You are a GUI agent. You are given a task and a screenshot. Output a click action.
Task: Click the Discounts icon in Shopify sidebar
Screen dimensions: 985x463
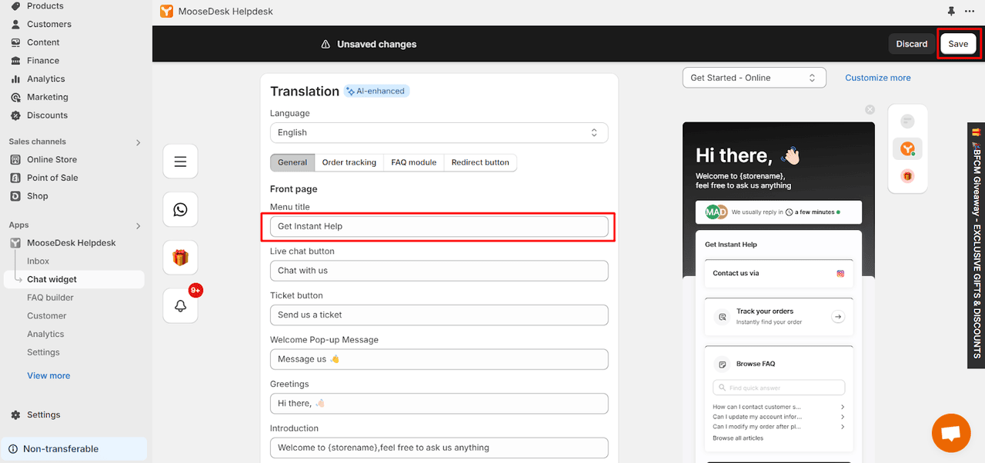pos(16,115)
